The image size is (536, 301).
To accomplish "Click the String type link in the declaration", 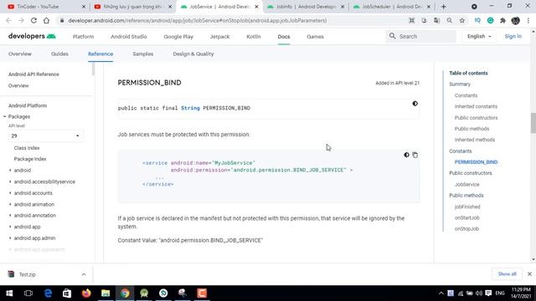I will click(x=190, y=108).
